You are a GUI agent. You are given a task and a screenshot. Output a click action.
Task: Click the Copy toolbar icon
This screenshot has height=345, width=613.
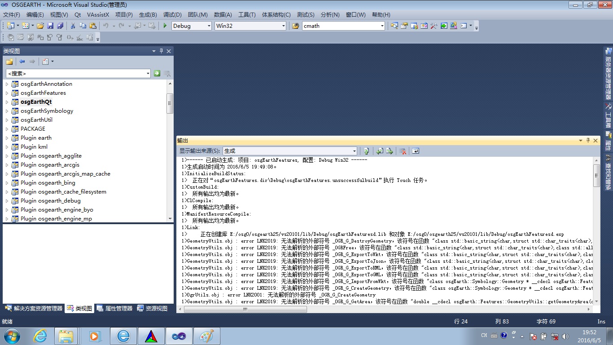83,26
